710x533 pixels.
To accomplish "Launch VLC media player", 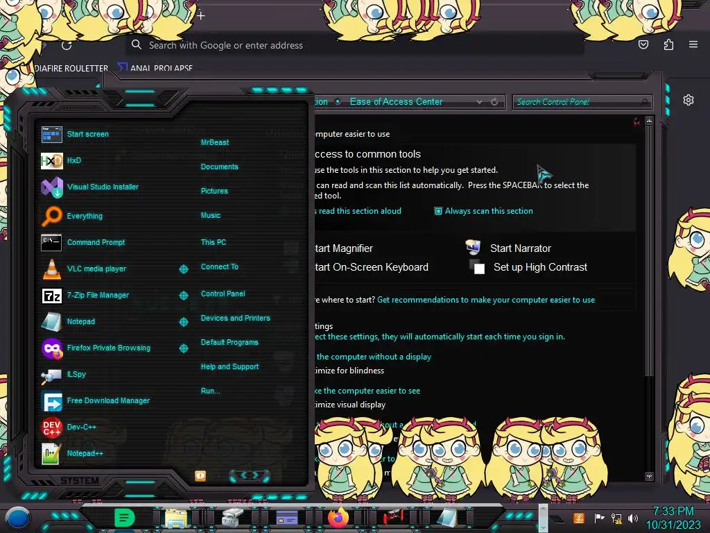I will (x=83, y=269).
